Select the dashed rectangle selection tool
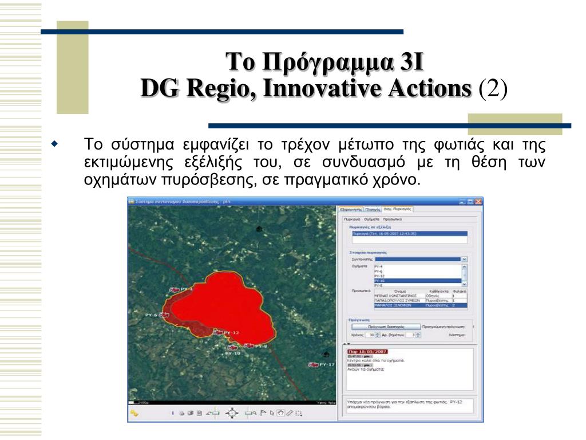The height and width of the screenshot is (440, 586). [x=299, y=413]
